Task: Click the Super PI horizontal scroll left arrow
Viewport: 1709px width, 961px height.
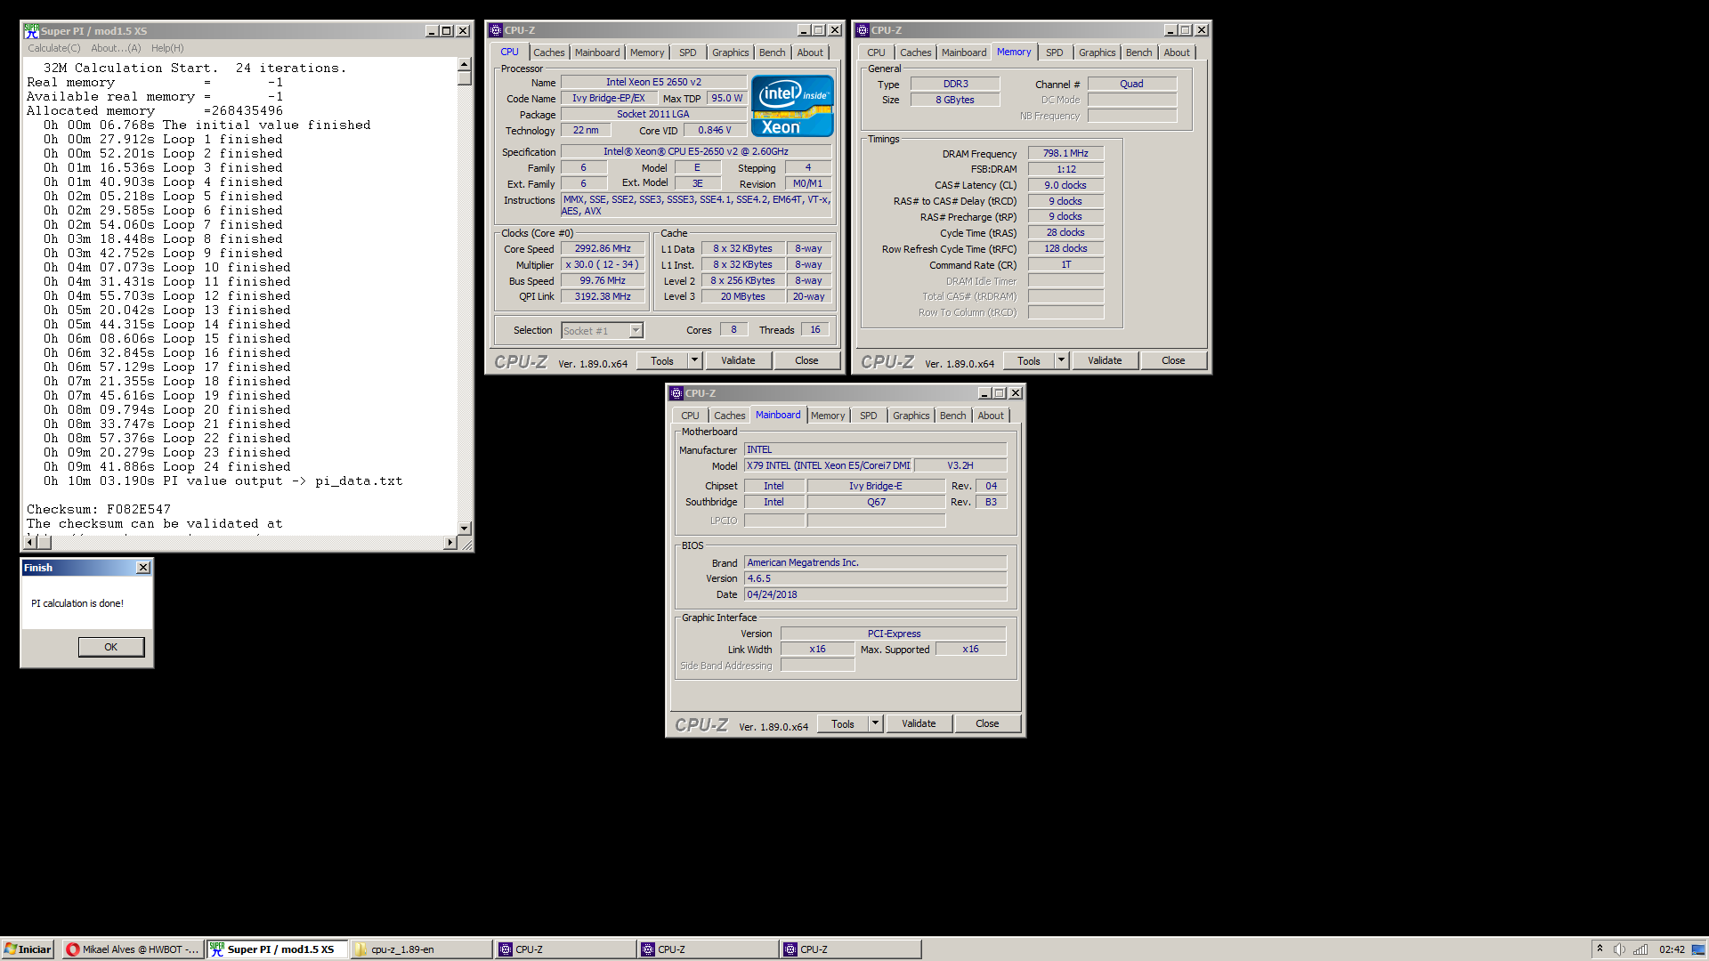Action: (x=32, y=543)
